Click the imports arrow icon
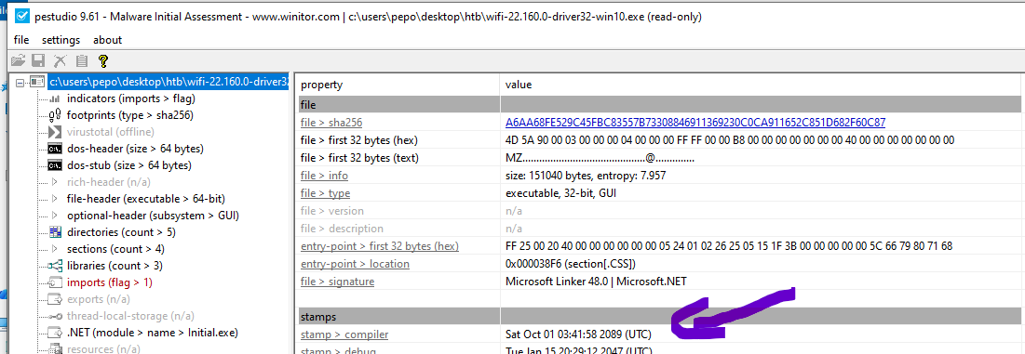1025x354 pixels. click(56, 282)
